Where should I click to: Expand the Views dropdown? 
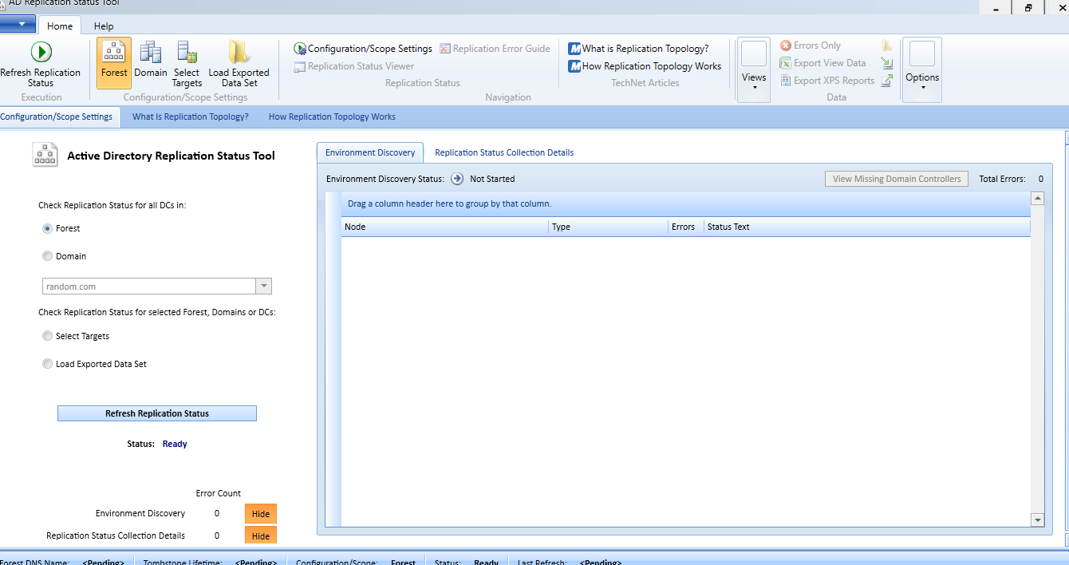click(754, 69)
